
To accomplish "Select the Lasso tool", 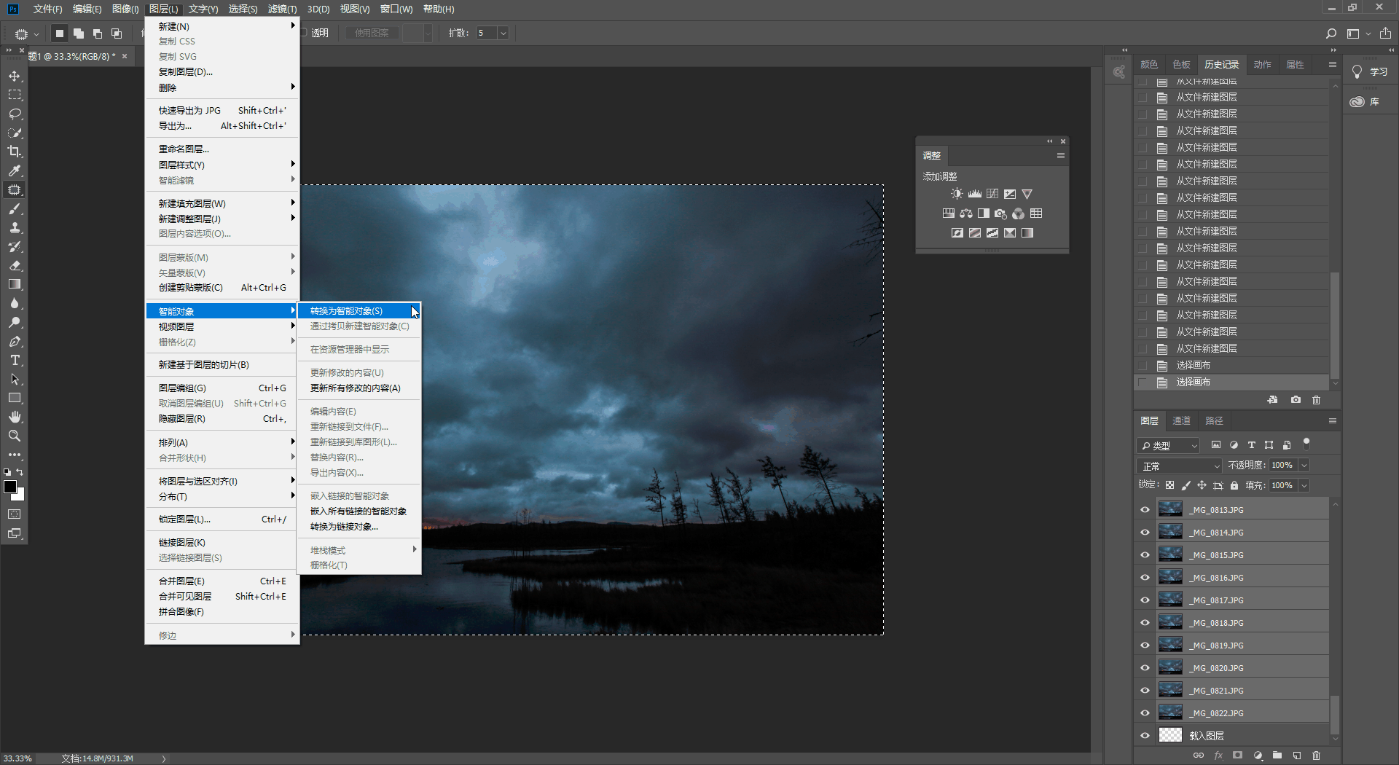I will (x=15, y=114).
